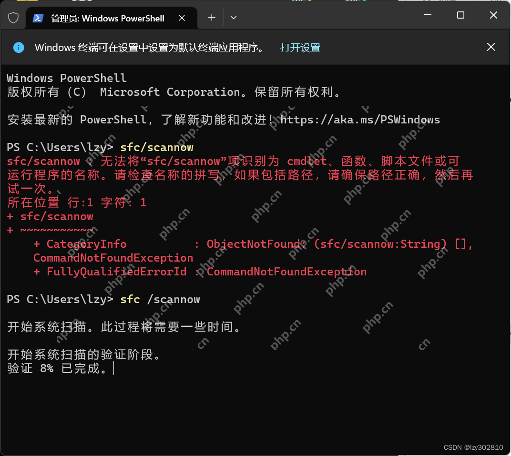The width and height of the screenshot is (511, 456).
Task: Open 打开设置 from the notification banner
Action: tap(300, 47)
